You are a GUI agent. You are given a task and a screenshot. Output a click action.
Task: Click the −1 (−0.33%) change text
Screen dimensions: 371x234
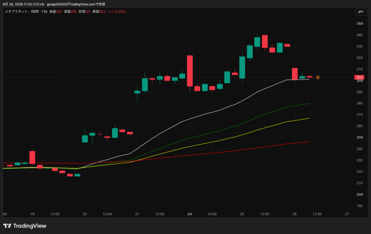coord(116,12)
